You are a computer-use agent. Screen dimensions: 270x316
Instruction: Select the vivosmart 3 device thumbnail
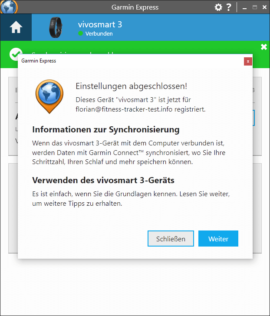click(56, 27)
